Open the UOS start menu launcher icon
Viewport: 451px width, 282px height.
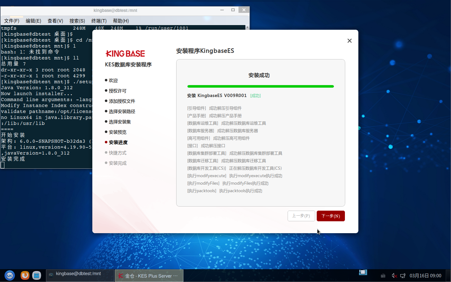10,275
